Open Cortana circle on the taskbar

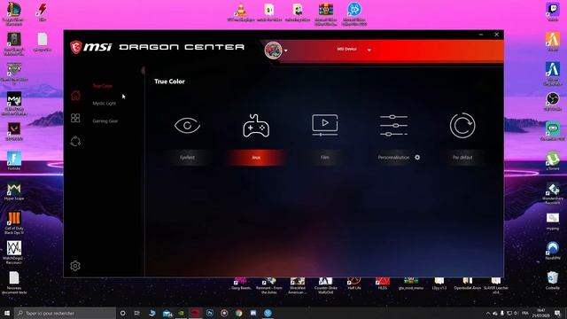122,313
